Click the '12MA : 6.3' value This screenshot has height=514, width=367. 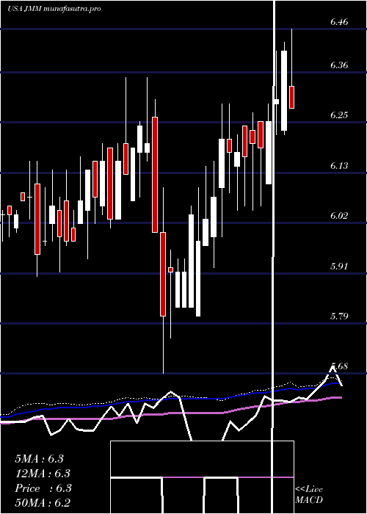(x=43, y=474)
